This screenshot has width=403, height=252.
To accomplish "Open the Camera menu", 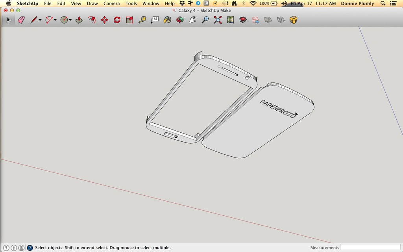I will (111, 4).
